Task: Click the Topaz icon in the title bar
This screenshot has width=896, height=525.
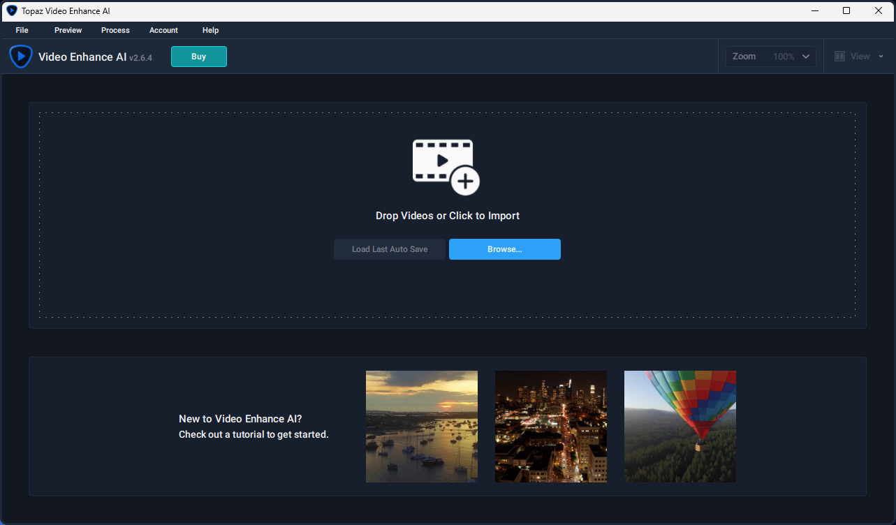Action: click(11, 10)
